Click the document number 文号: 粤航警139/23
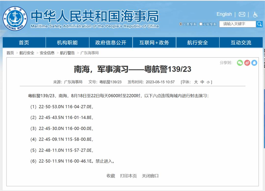This screenshot has height=191, width=265. tap(105, 82)
